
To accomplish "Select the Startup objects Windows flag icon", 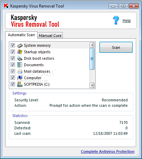I will point(20,52).
